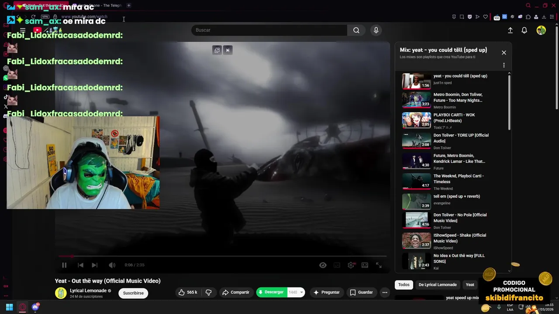
Task: Select the Todos filter chip
Action: tap(404, 285)
